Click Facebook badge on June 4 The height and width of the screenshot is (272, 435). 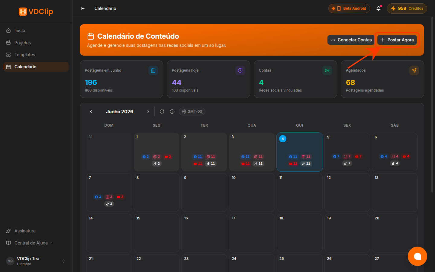click(293, 157)
